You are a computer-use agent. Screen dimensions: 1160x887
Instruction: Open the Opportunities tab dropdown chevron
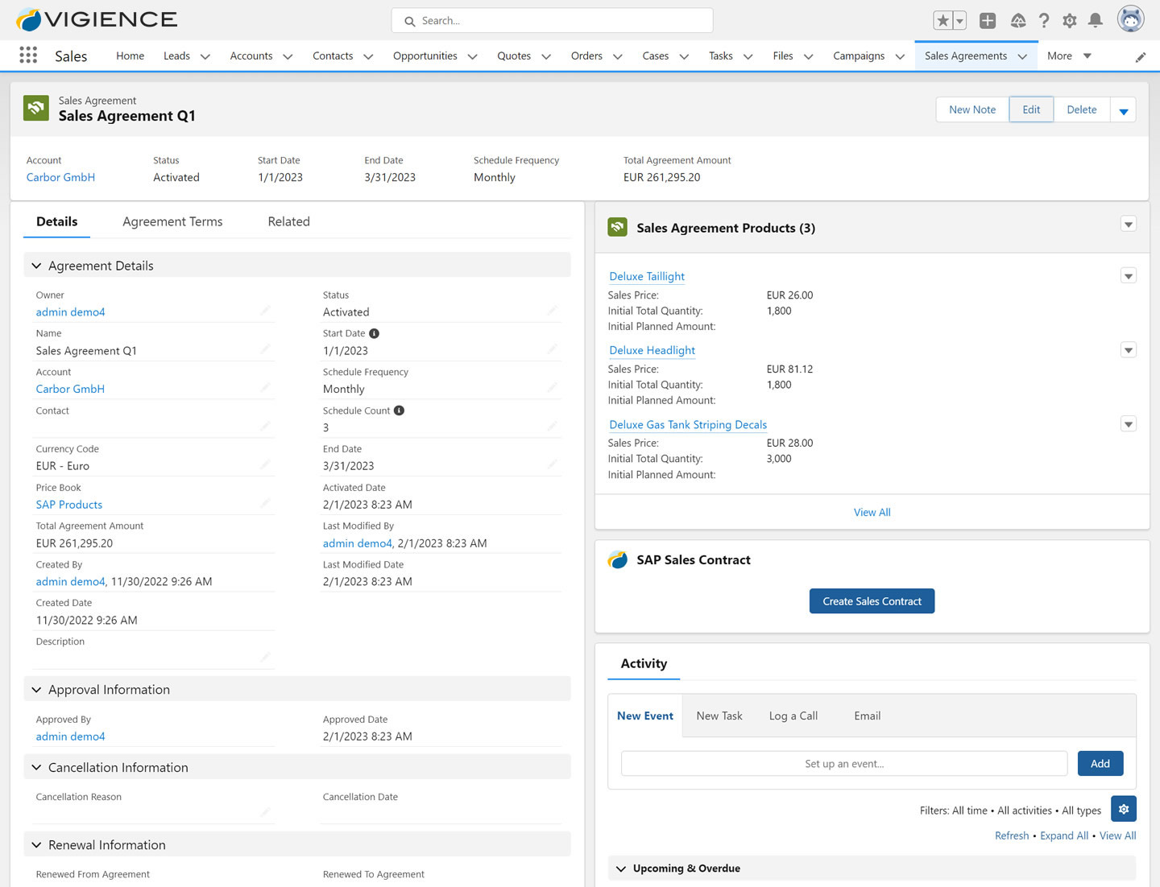[473, 56]
